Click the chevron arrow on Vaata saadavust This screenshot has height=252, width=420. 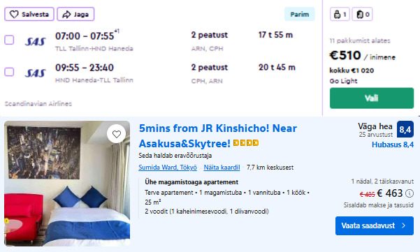coord(404,225)
